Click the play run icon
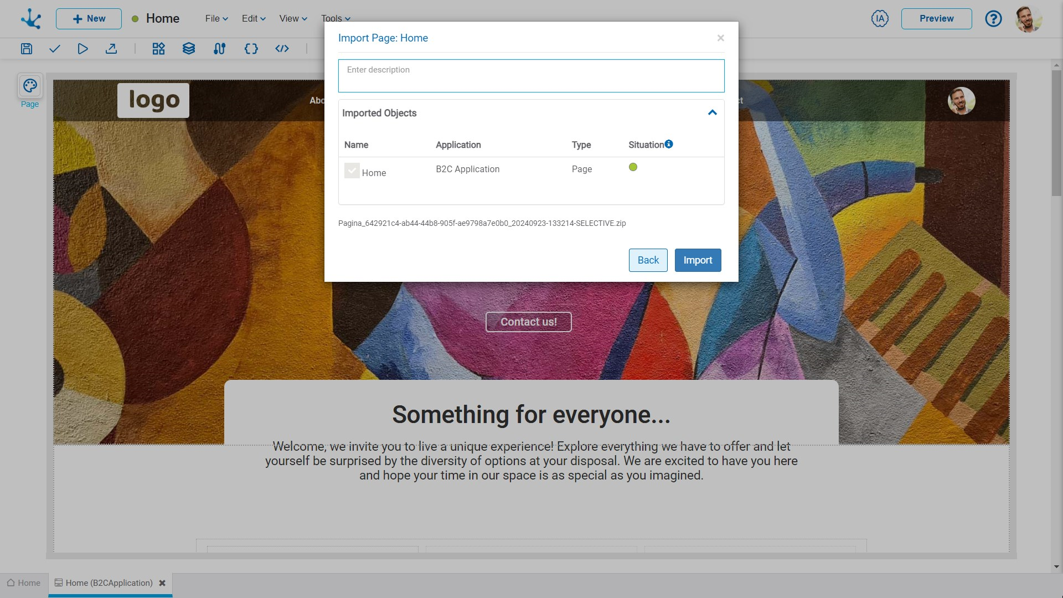1063x598 pixels. (82, 49)
